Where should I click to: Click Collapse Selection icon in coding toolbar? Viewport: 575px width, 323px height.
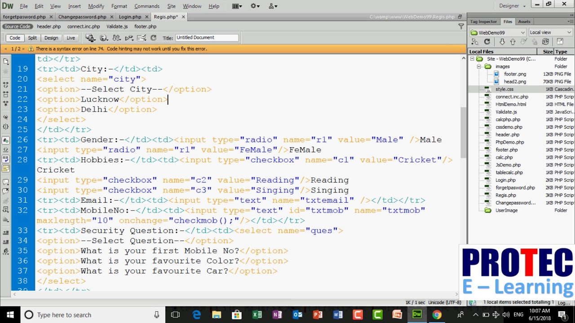(5, 94)
